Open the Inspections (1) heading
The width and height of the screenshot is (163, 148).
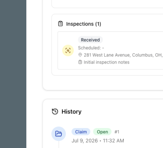(84, 24)
